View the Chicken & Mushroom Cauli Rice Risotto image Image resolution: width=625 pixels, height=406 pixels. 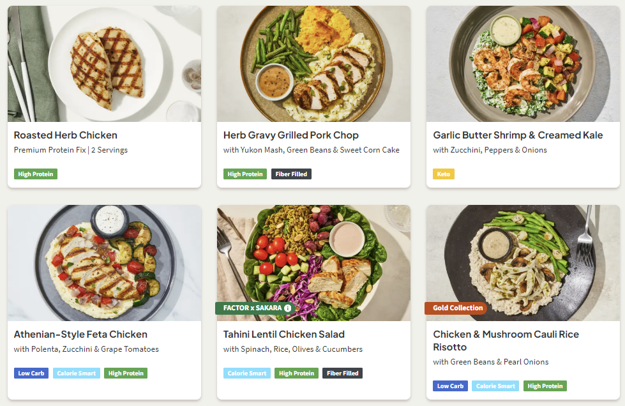[x=523, y=255]
